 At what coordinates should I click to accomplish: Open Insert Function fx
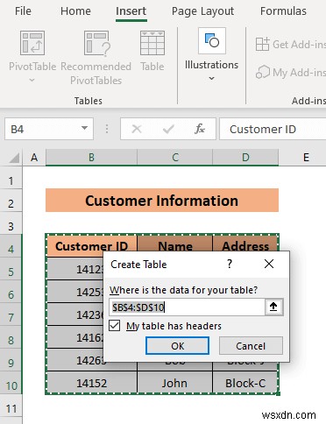[x=200, y=129]
